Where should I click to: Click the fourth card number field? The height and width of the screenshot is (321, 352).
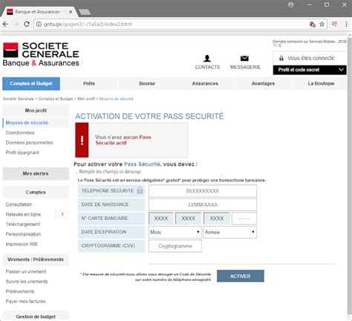[244, 218]
